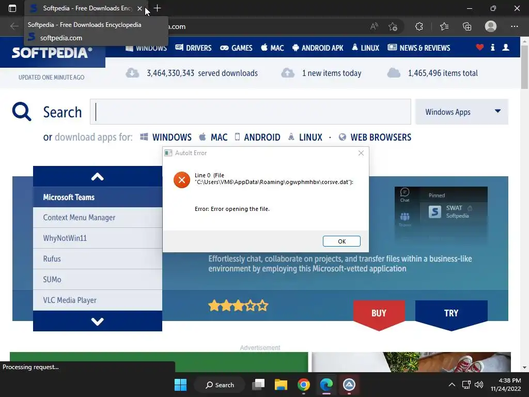Screen dimensions: 529x397
Task: Click the Softpedia logo
Action: [x=52, y=53]
